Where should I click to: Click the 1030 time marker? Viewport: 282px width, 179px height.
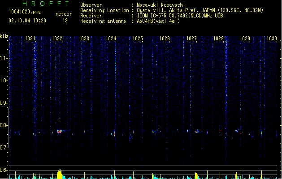pyautogui.click(x=272, y=38)
